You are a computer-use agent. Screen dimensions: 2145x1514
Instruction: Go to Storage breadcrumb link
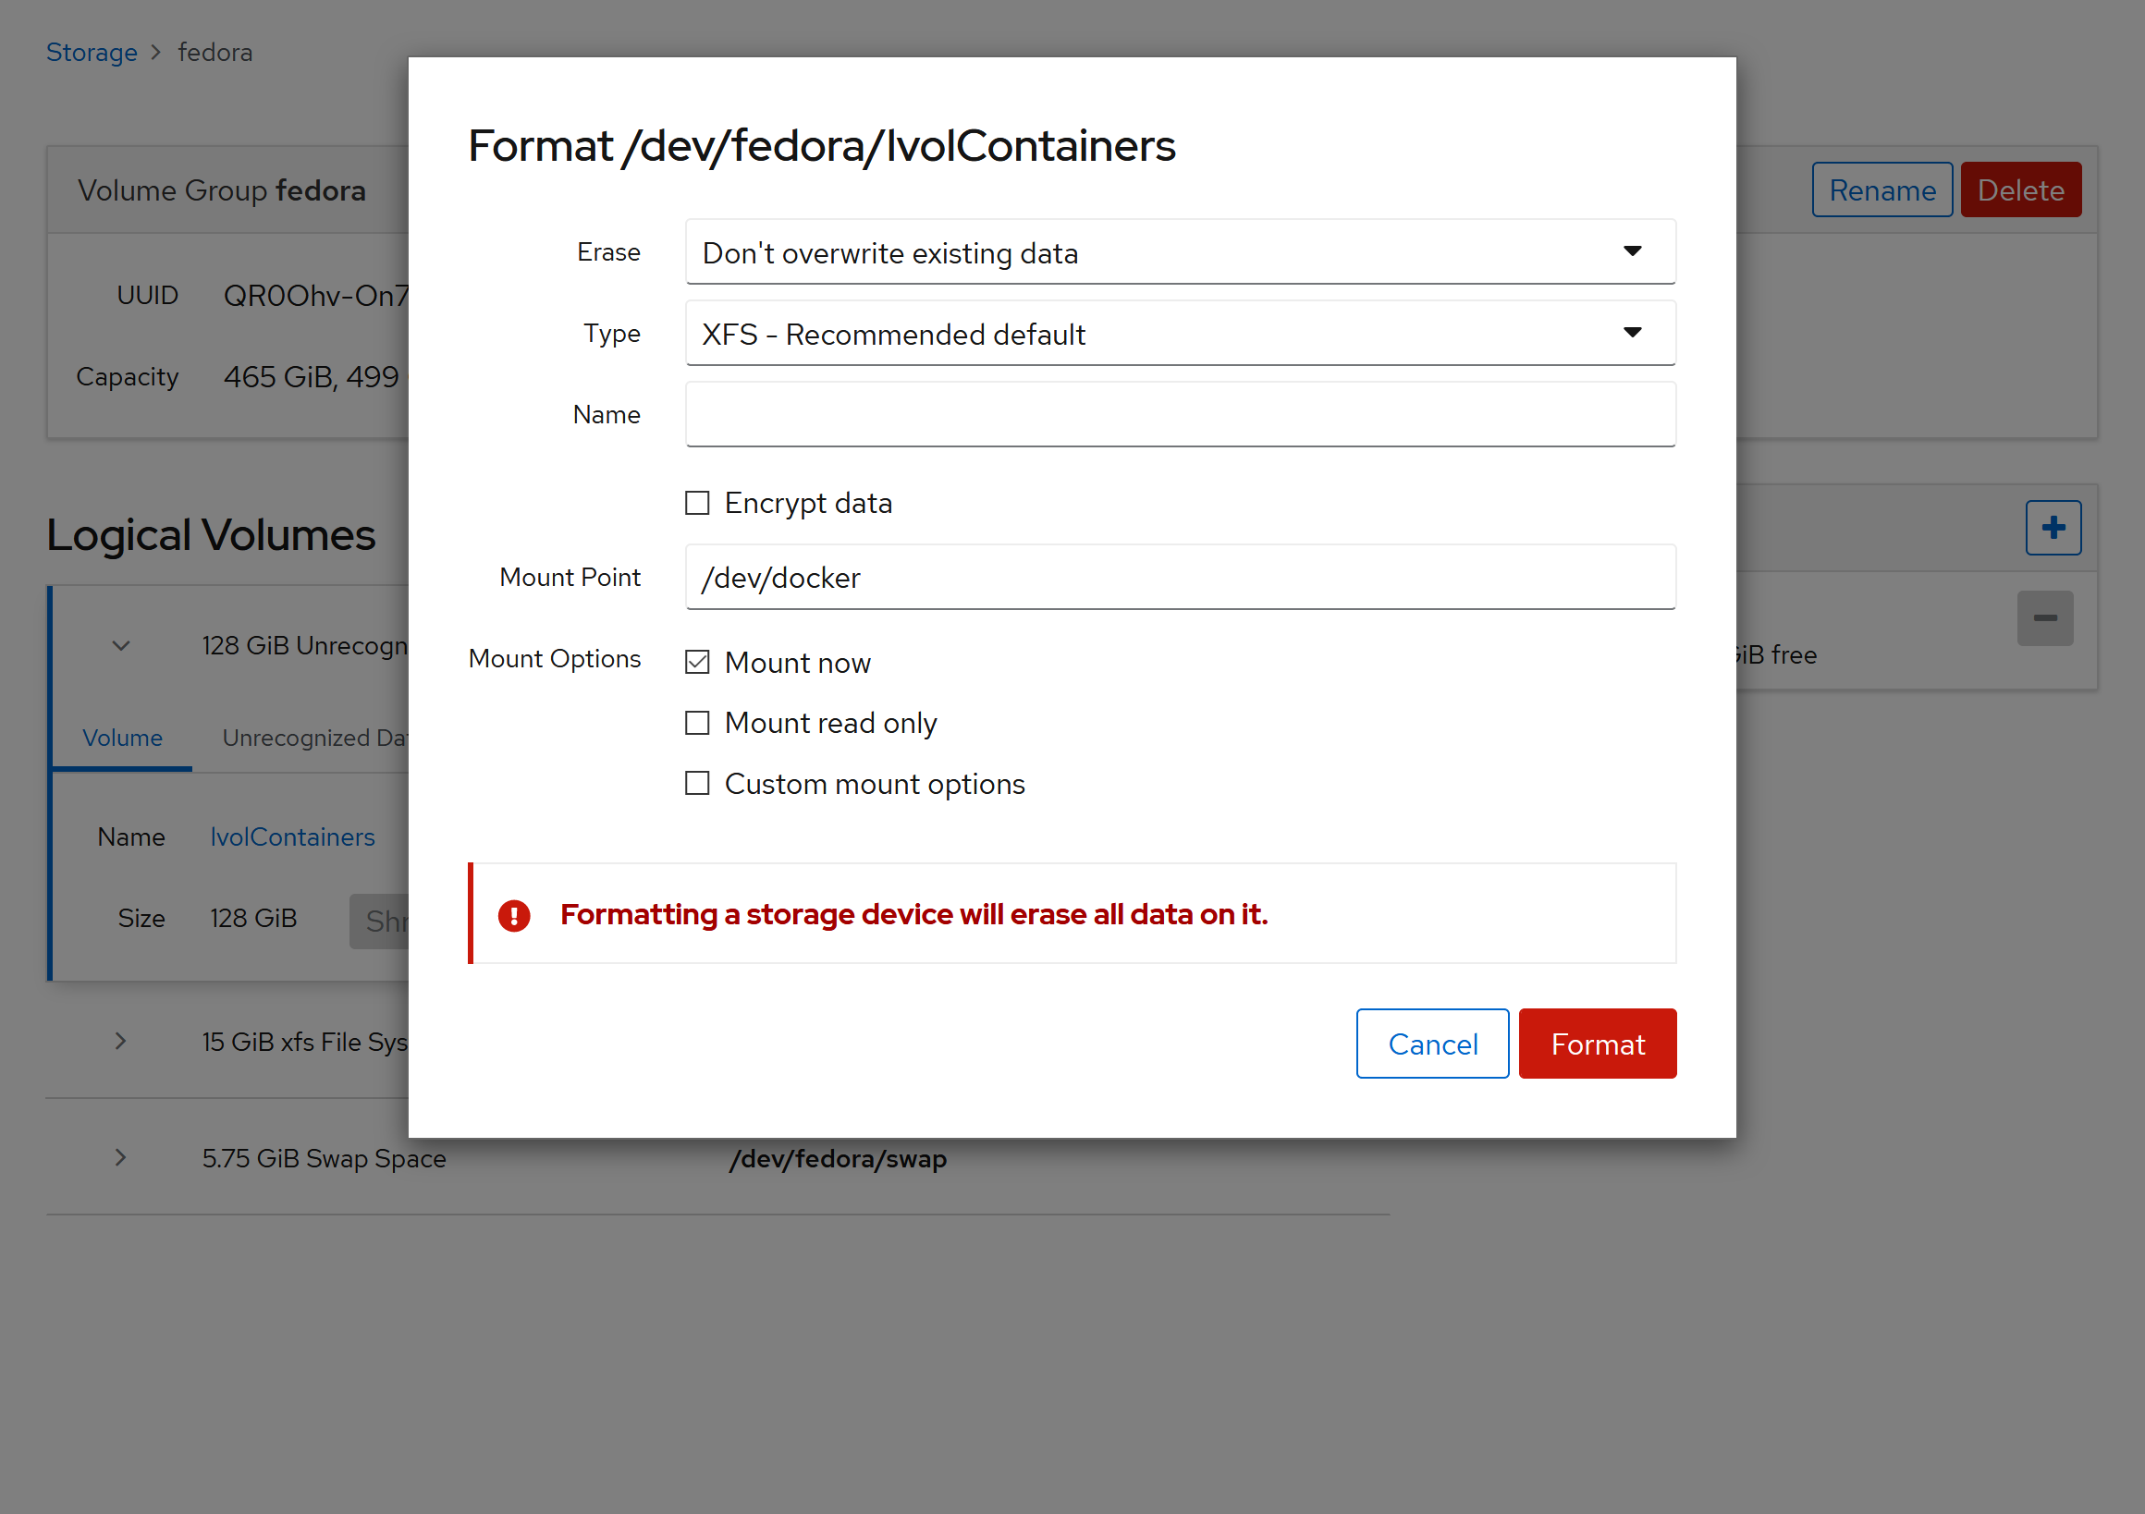(92, 53)
